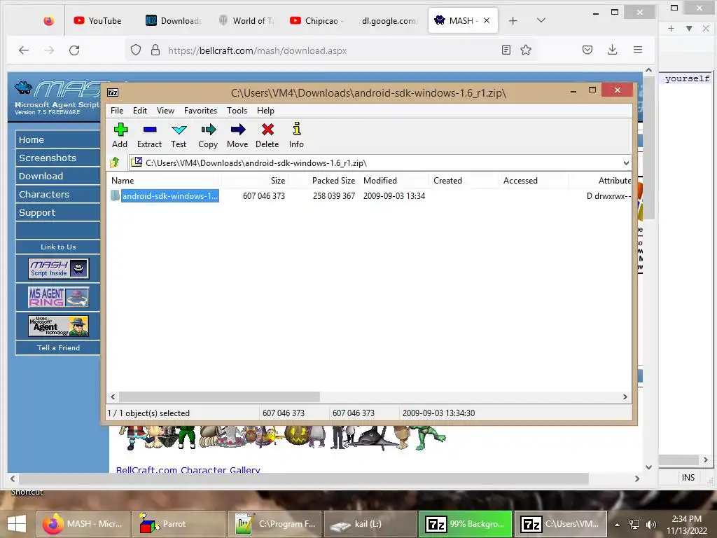Go up one folder level in 7-Zip

pos(115,163)
